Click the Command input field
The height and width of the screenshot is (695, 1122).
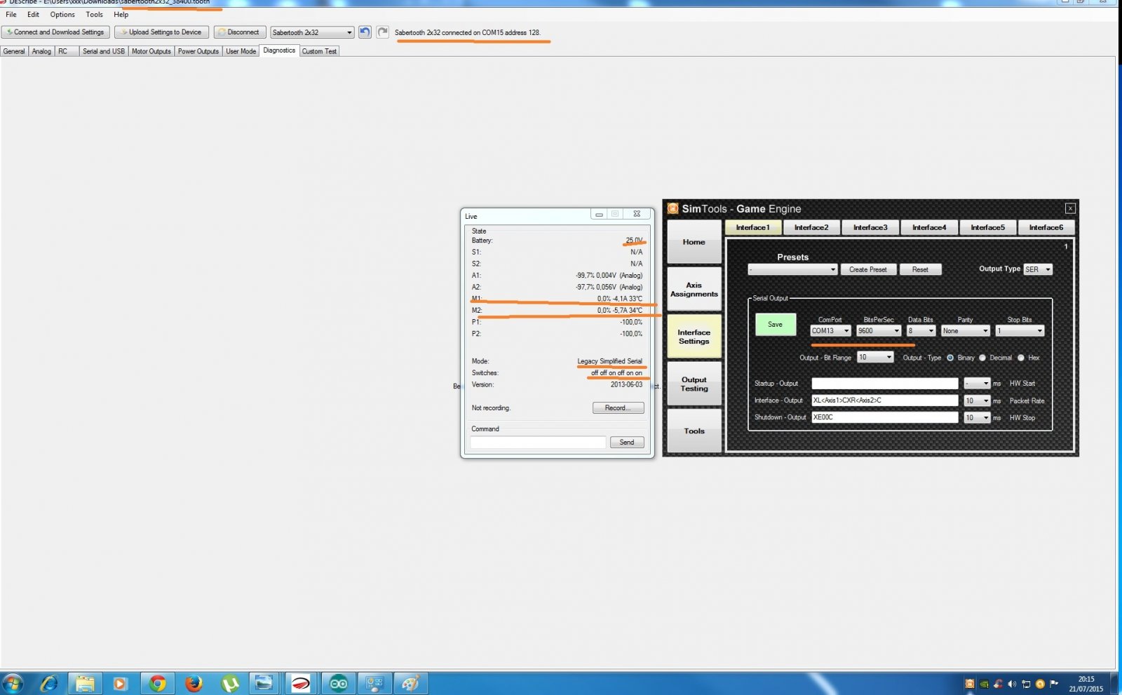(538, 442)
